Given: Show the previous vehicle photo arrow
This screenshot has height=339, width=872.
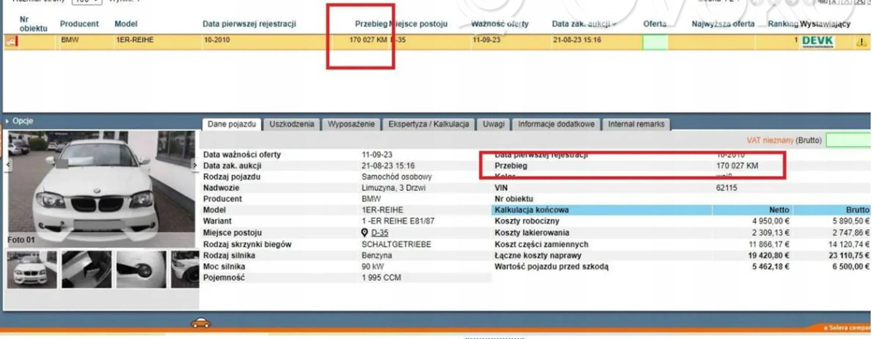Looking at the screenshot, I should [x=8, y=165].
